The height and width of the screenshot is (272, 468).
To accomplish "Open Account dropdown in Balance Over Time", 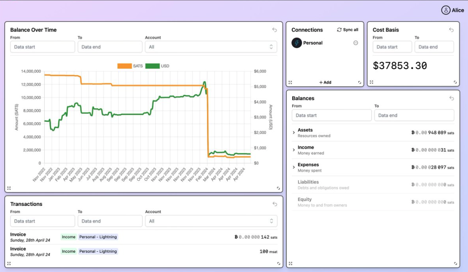I will [x=211, y=47].
